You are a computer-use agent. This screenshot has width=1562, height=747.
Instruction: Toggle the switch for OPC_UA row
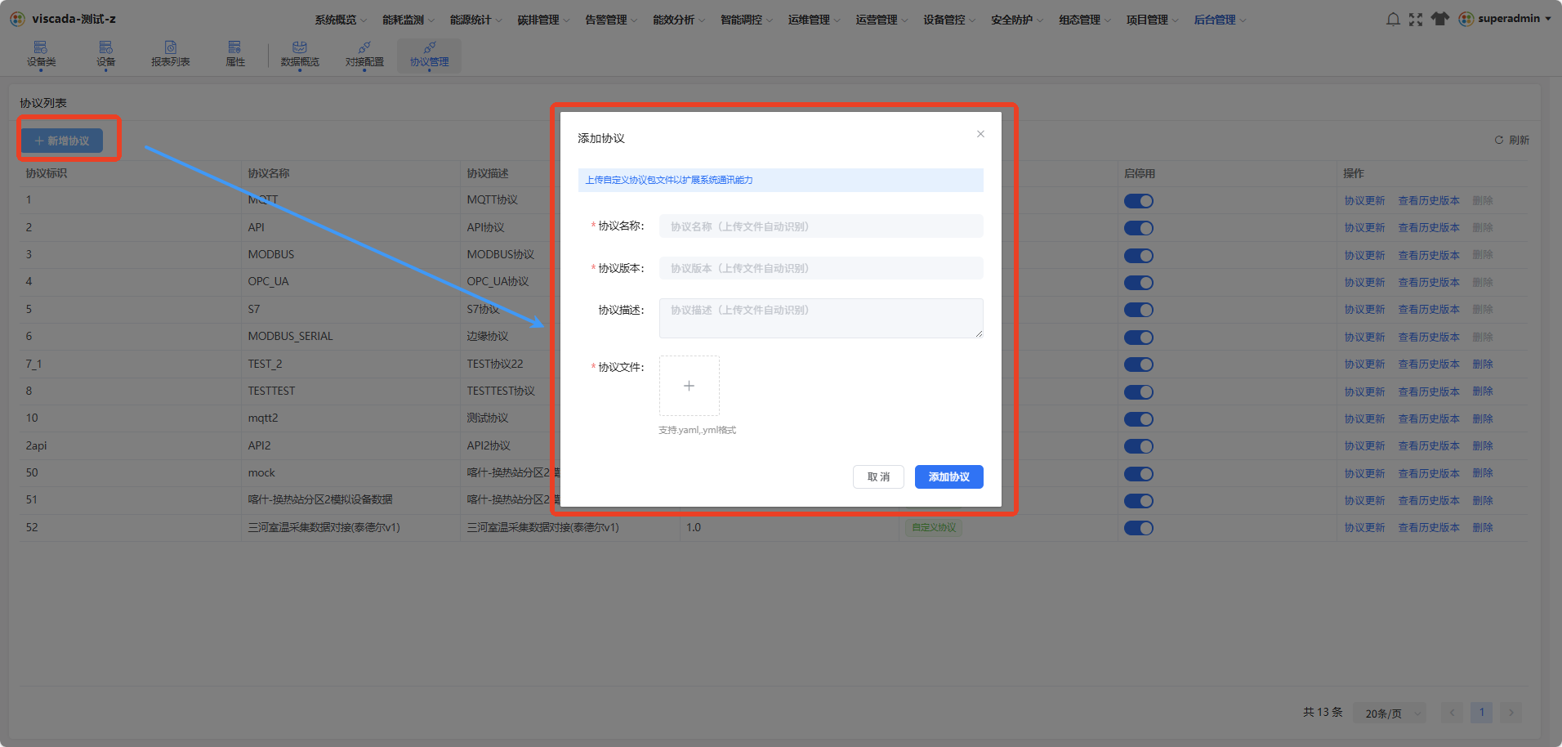point(1138,283)
